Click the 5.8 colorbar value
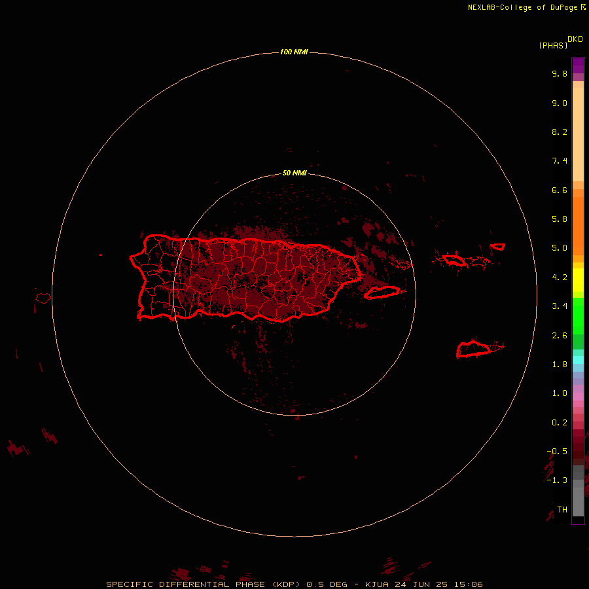The height and width of the screenshot is (589, 589). 560,219
